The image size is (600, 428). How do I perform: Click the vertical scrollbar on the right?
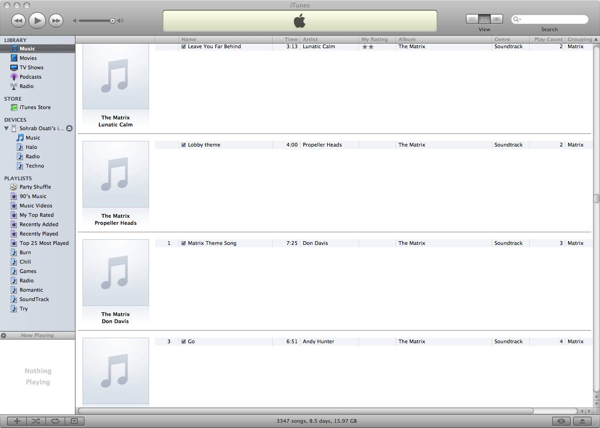(x=595, y=198)
